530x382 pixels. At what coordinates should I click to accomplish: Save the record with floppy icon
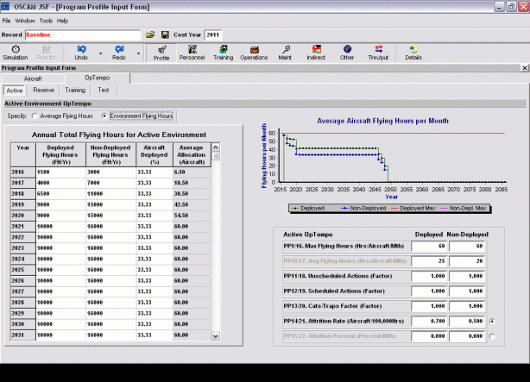(x=165, y=34)
